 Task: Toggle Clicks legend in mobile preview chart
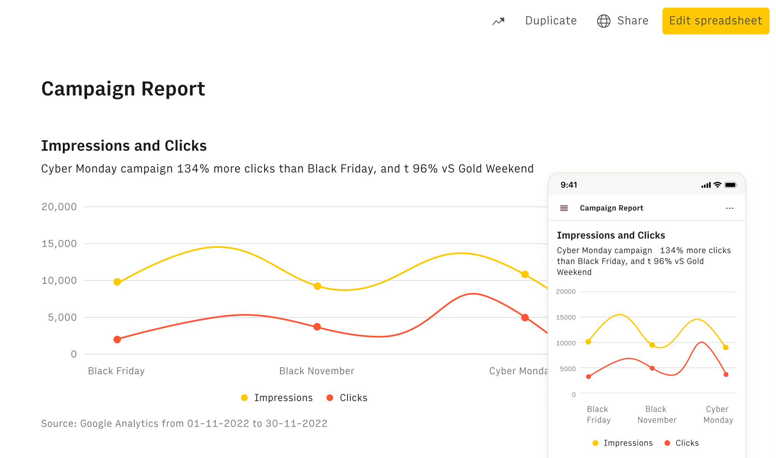click(x=682, y=443)
